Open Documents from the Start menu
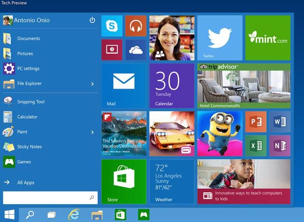The image size is (304, 222). click(29, 39)
